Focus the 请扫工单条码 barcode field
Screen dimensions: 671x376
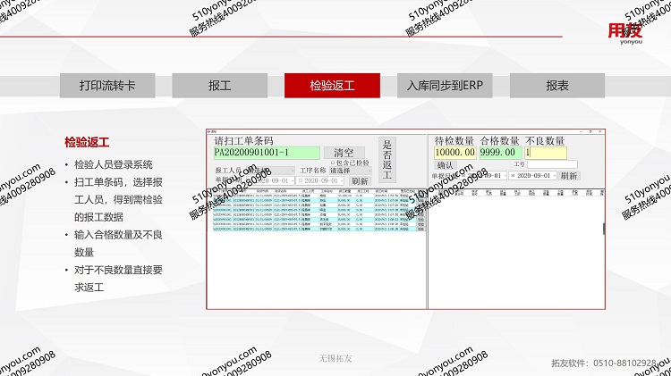point(267,153)
